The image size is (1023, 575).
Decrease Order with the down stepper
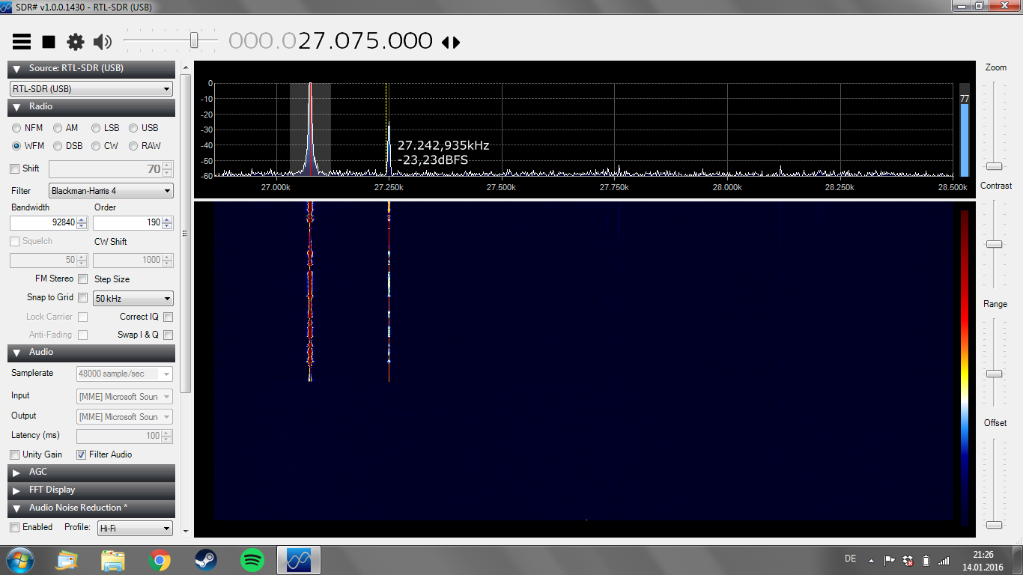(167, 226)
